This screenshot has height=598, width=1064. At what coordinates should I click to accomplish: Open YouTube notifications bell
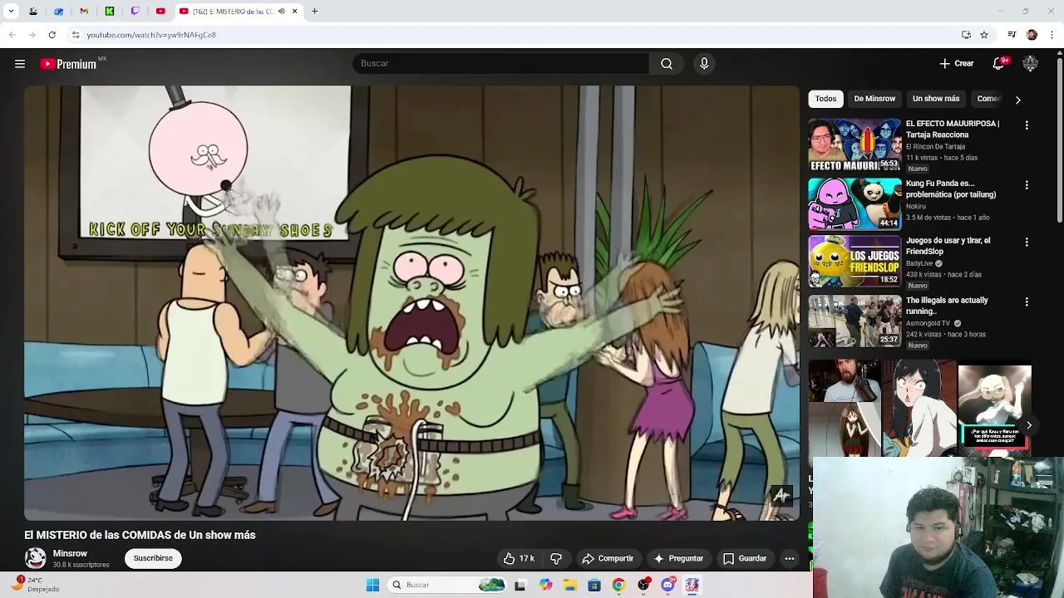pyautogui.click(x=1000, y=64)
